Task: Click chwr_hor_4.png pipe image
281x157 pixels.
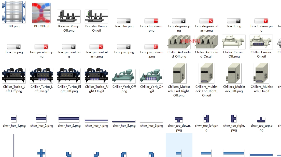Action: point(96,120)
